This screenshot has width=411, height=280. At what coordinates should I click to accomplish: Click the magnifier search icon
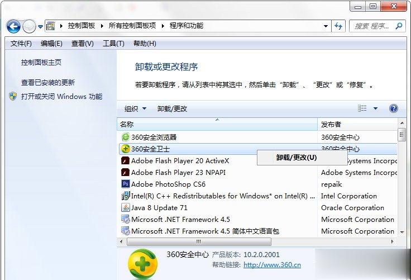[399, 26]
